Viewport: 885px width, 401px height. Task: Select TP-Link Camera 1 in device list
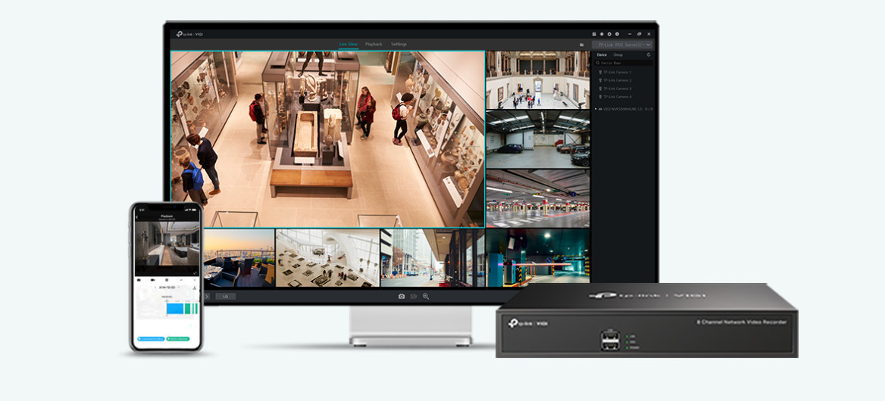pyautogui.click(x=614, y=72)
